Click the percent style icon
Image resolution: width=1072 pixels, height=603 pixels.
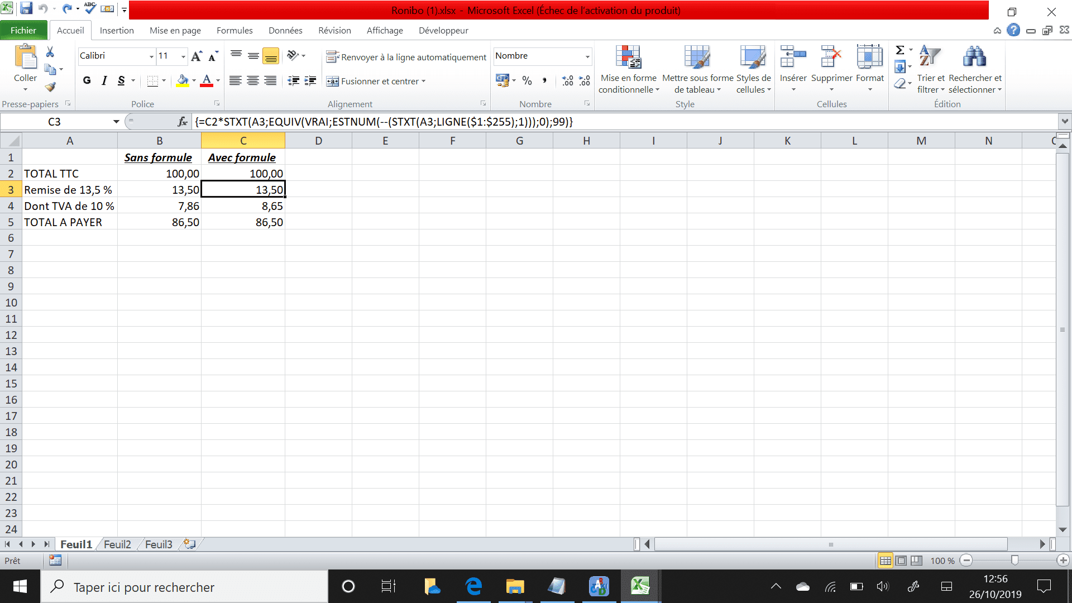click(x=527, y=81)
